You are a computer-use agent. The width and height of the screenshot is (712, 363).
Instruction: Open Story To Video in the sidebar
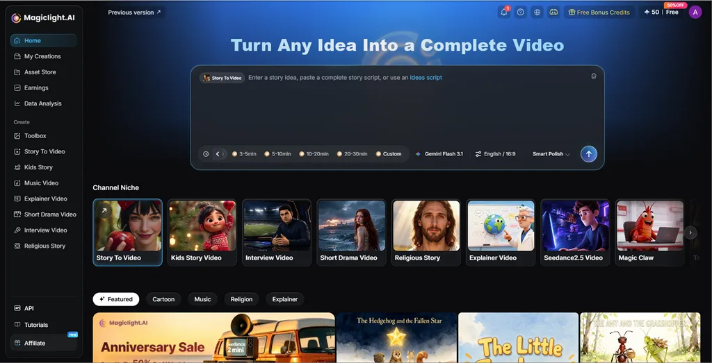(x=44, y=151)
